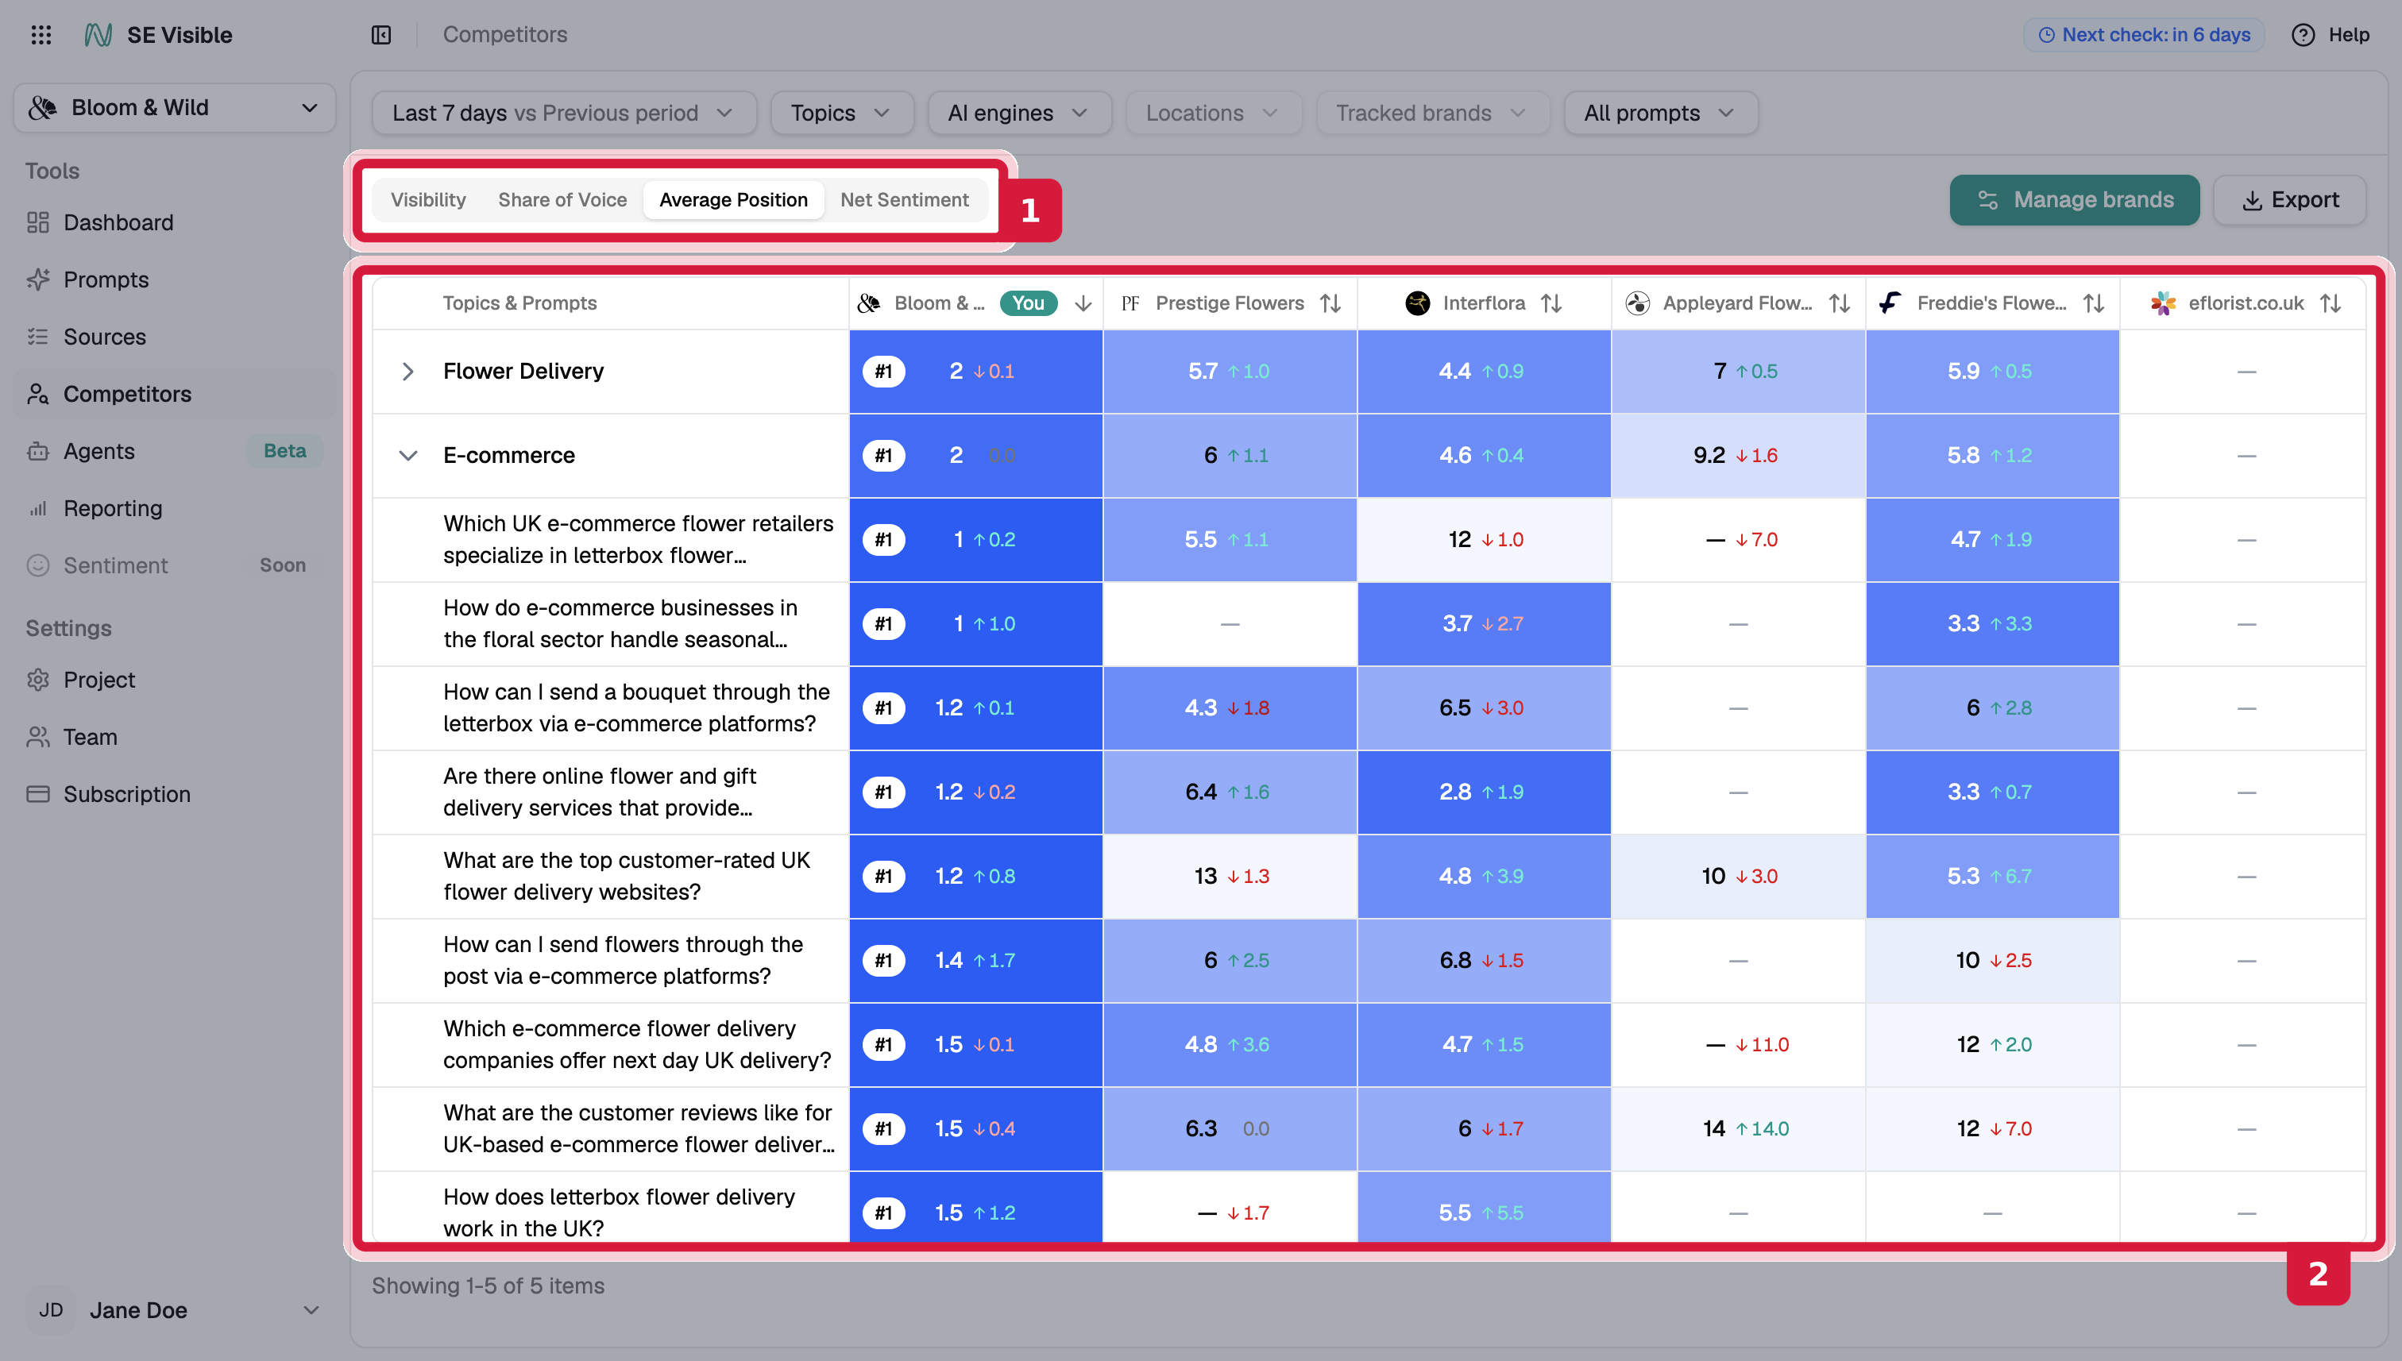Collapse the E-commerce topic row
This screenshot has width=2402, height=1361.
407,455
